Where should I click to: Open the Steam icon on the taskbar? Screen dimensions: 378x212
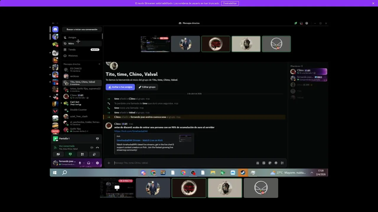[242, 173]
